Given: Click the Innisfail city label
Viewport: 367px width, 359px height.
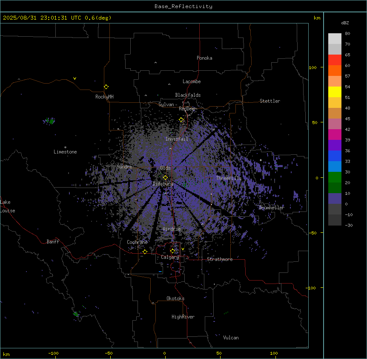Looking at the screenshot, I should click(177, 139).
